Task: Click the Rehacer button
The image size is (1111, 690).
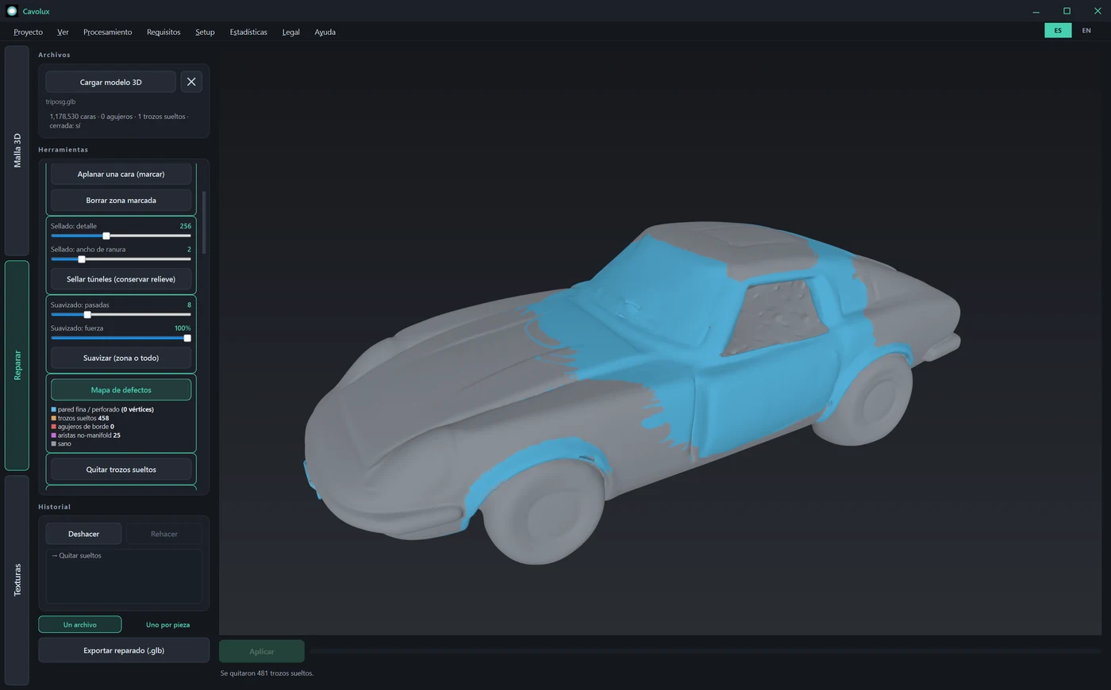Action: [x=164, y=534]
